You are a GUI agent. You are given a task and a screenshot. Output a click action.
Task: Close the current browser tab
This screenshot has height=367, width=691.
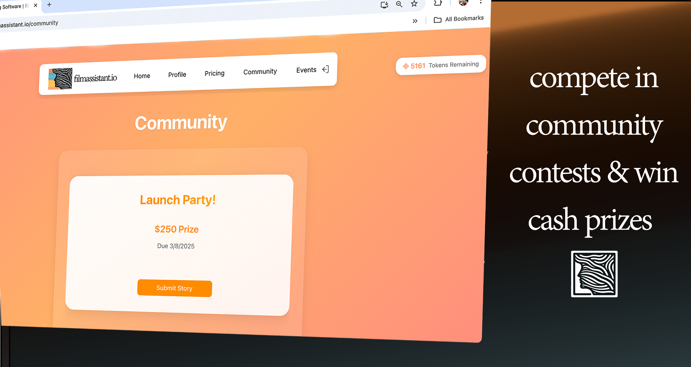point(36,5)
